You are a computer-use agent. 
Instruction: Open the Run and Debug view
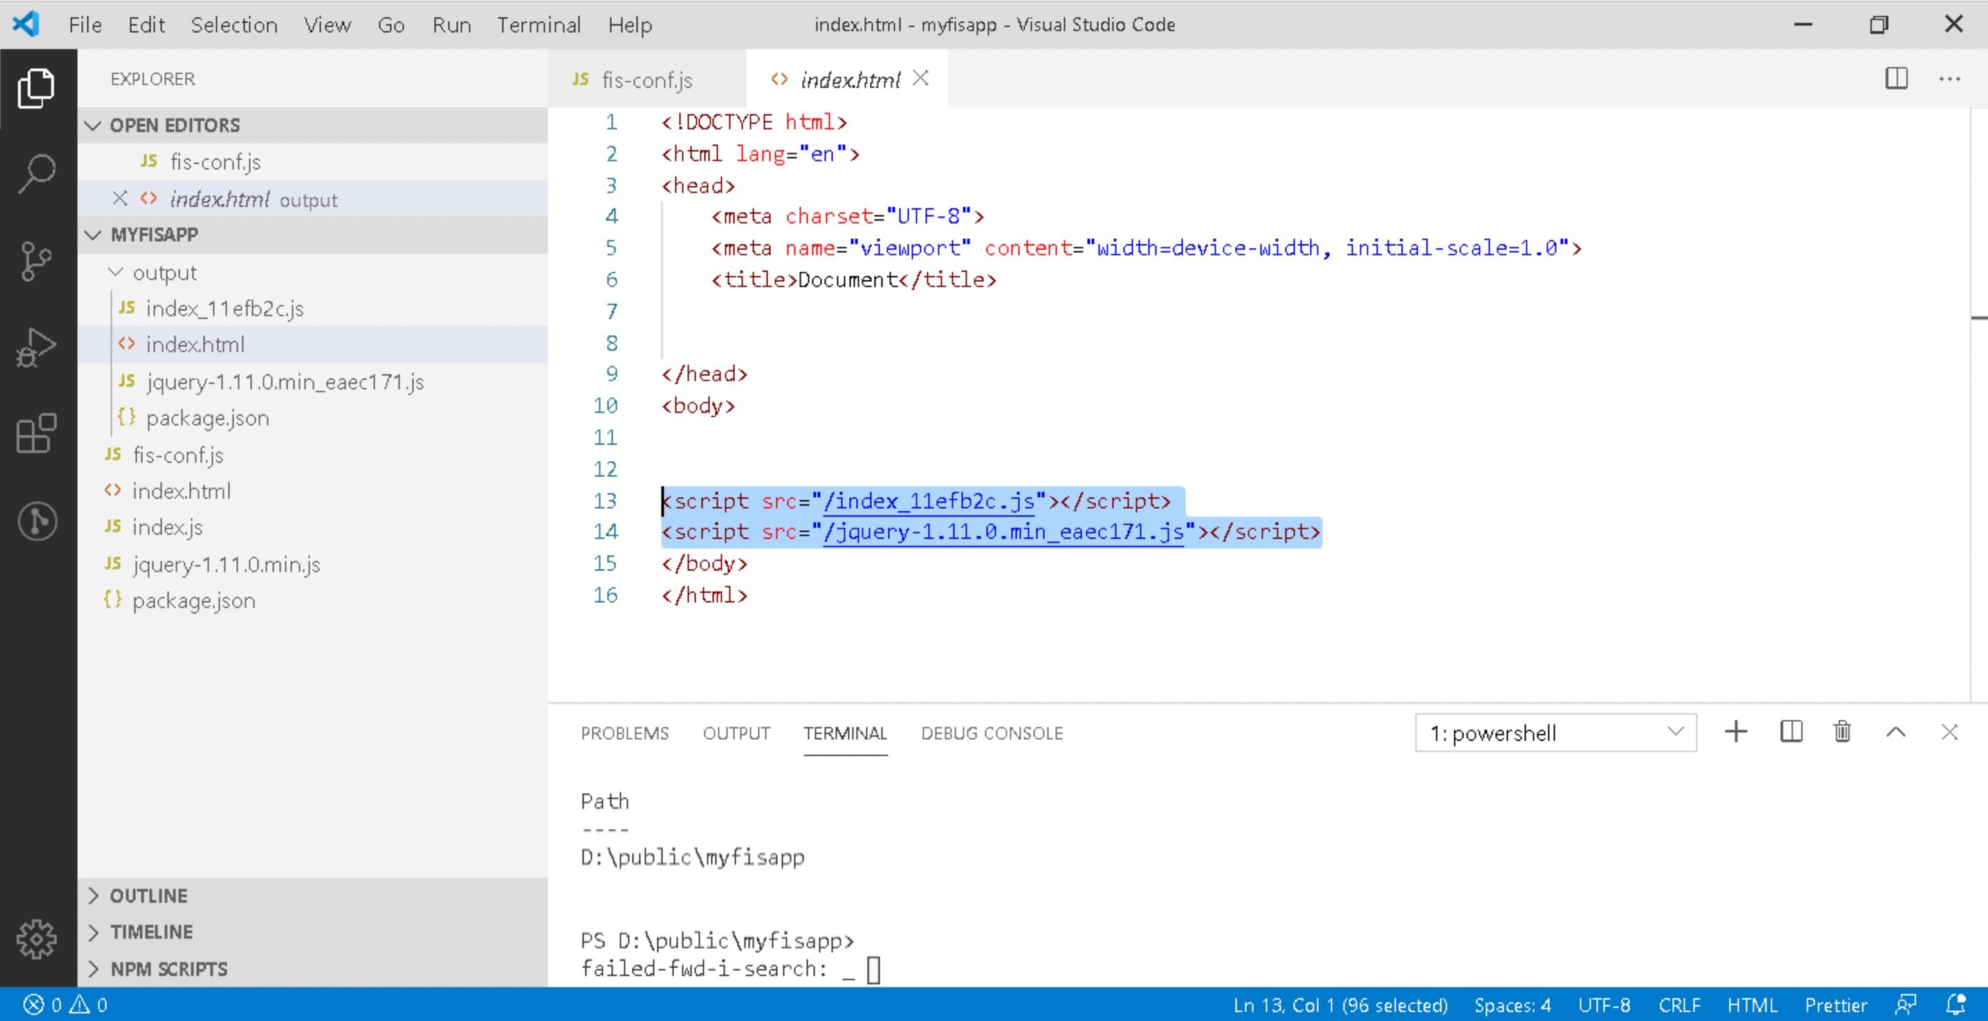(x=36, y=347)
